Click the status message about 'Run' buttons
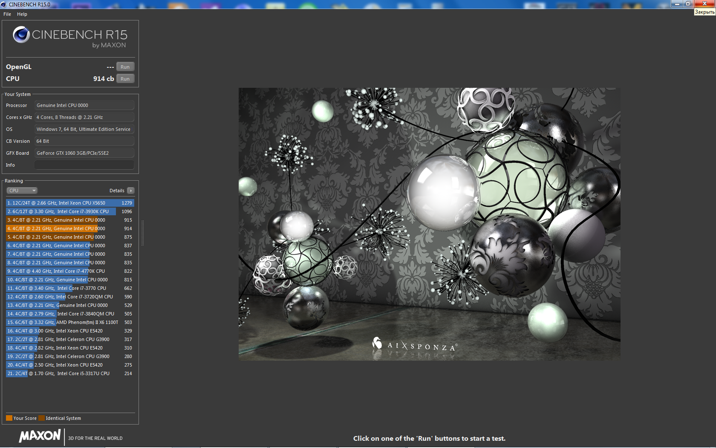This screenshot has width=716, height=448. point(429,438)
